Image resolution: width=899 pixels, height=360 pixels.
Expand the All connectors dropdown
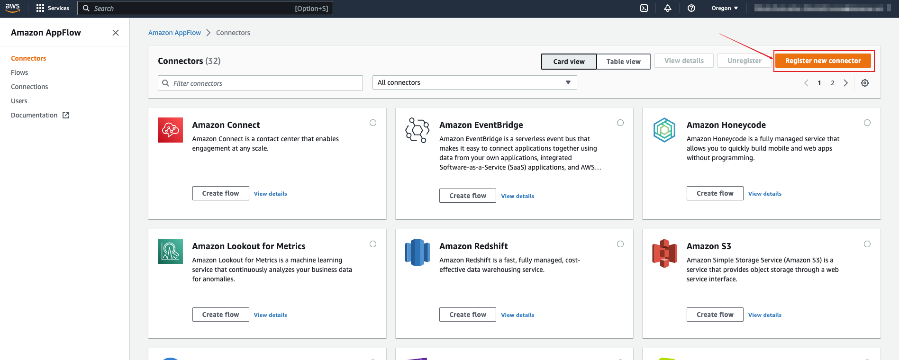[474, 82]
